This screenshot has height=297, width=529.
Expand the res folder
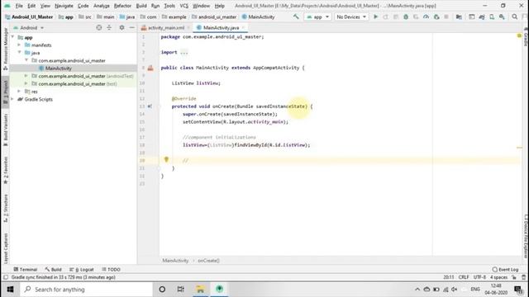tap(20, 92)
